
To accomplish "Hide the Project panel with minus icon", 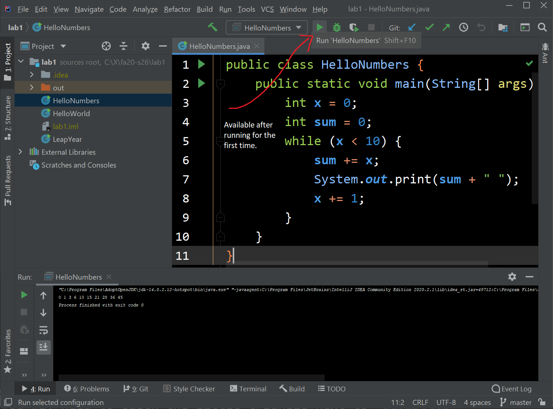I will 163,46.
